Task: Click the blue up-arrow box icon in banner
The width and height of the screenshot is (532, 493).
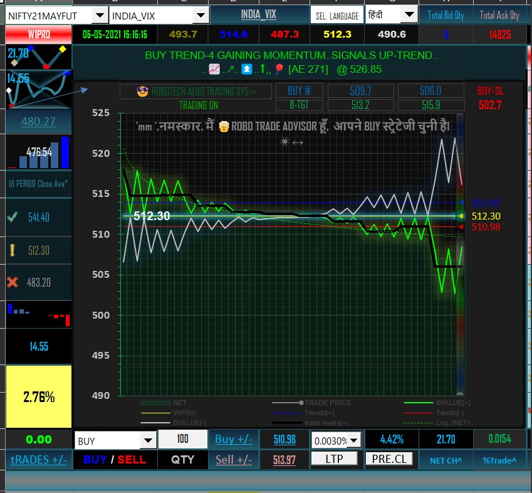Action: pos(247,69)
